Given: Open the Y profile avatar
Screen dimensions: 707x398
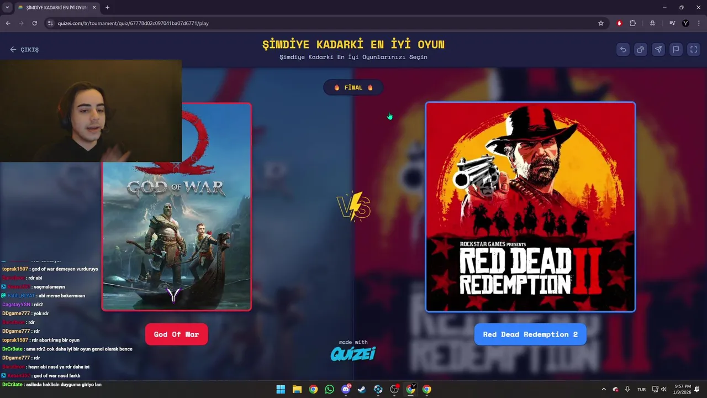Looking at the screenshot, I should 685,23.
